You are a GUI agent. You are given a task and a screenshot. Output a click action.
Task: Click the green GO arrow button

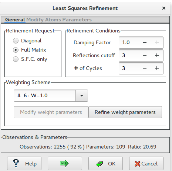[65, 163]
